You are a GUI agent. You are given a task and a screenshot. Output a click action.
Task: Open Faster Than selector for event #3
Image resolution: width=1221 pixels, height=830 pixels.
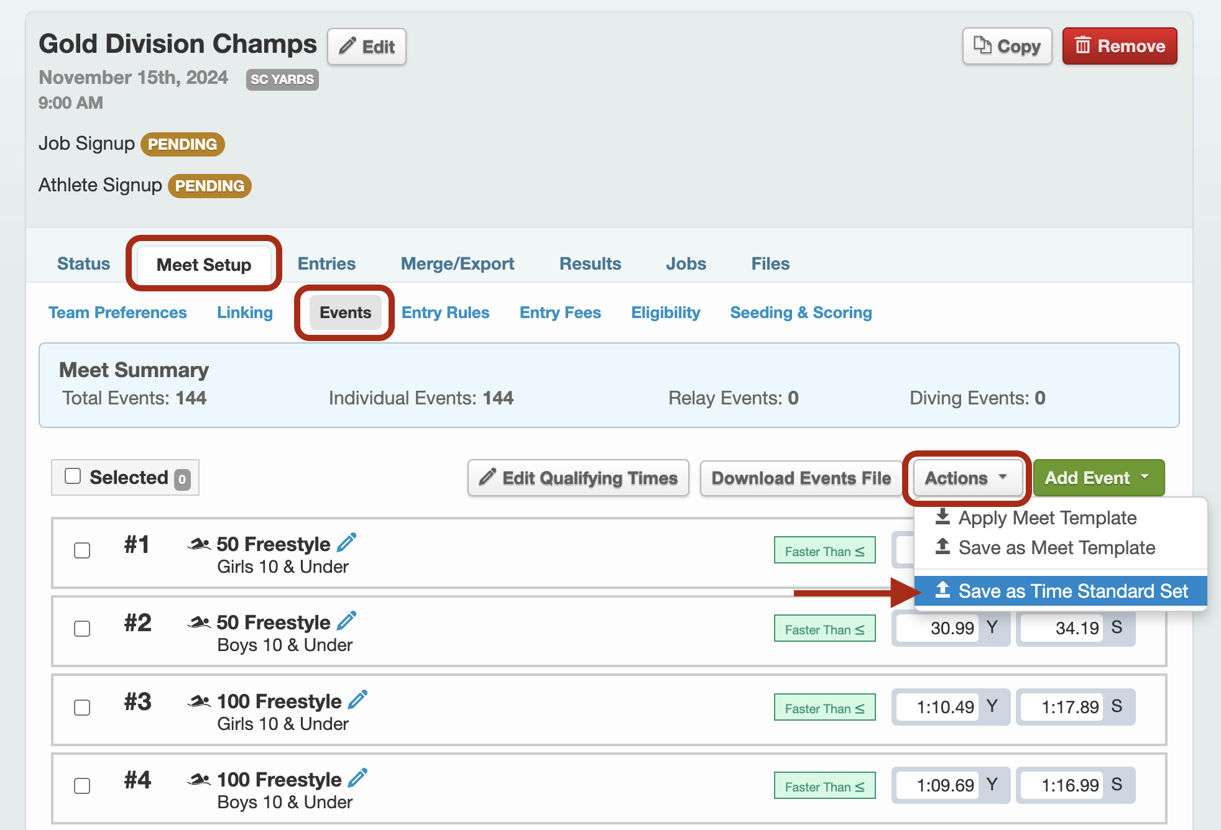(x=825, y=708)
